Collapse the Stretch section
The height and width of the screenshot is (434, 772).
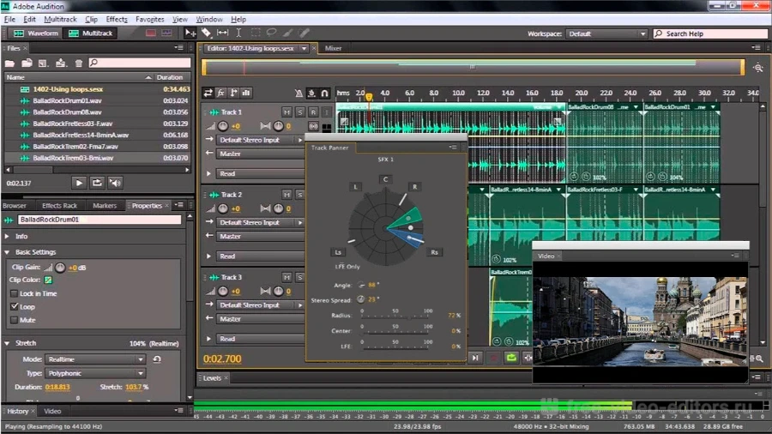[x=7, y=343]
